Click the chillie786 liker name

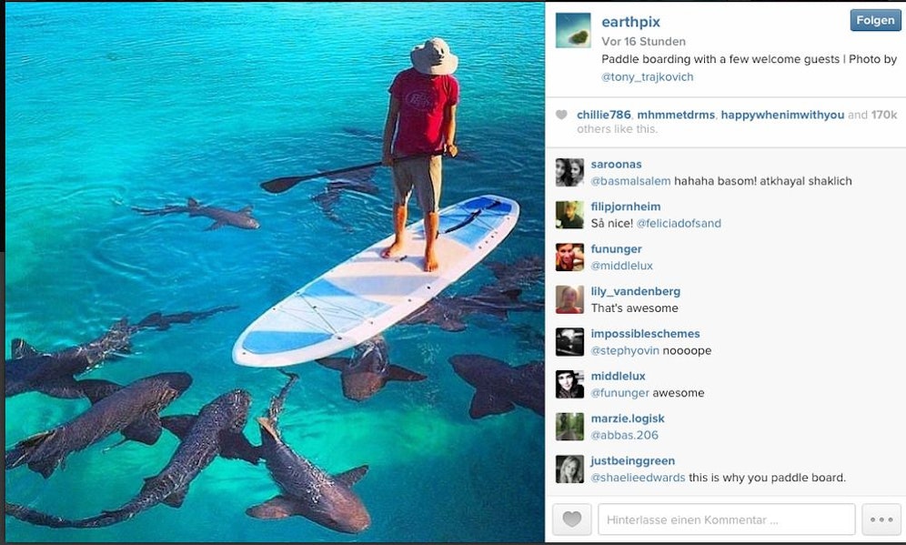click(x=604, y=115)
